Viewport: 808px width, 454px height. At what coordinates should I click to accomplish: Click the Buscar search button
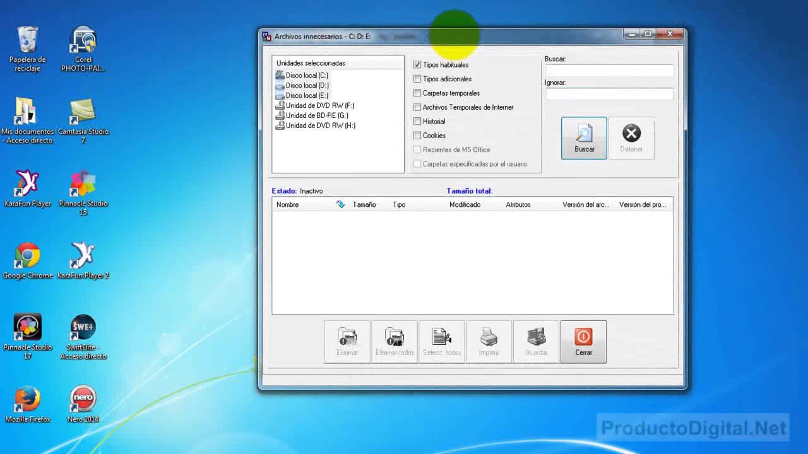pos(584,138)
